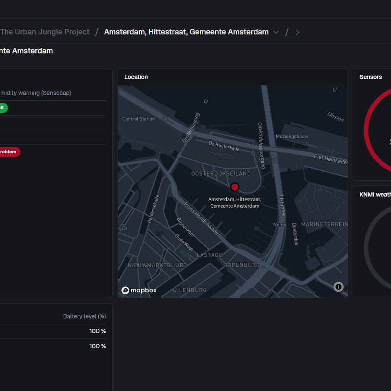Select the red location marker on map
391x391 pixels.
[235, 187]
